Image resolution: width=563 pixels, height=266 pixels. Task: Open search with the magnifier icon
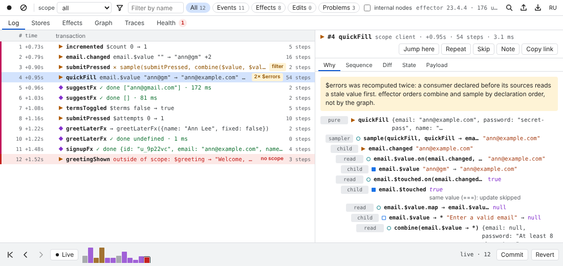click(509, 8)
